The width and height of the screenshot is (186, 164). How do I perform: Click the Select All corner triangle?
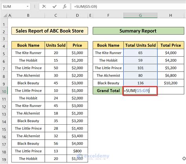5,15
